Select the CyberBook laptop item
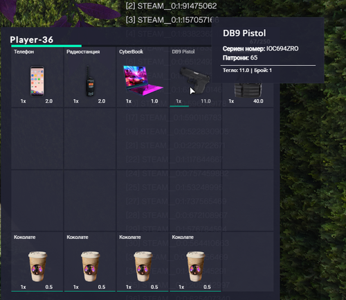 point(143,80)
